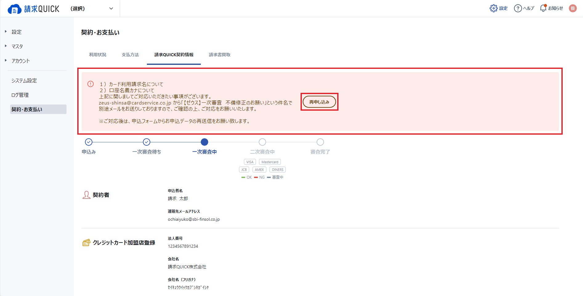The width and height of the screenshot is (583, 296).
Task: Click the 設定 label in top bar
Action: 503,8
